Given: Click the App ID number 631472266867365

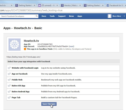Looking at the screenshot, I should (x=45, y=44).
